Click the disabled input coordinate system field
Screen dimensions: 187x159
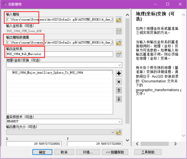click(60, 31)
